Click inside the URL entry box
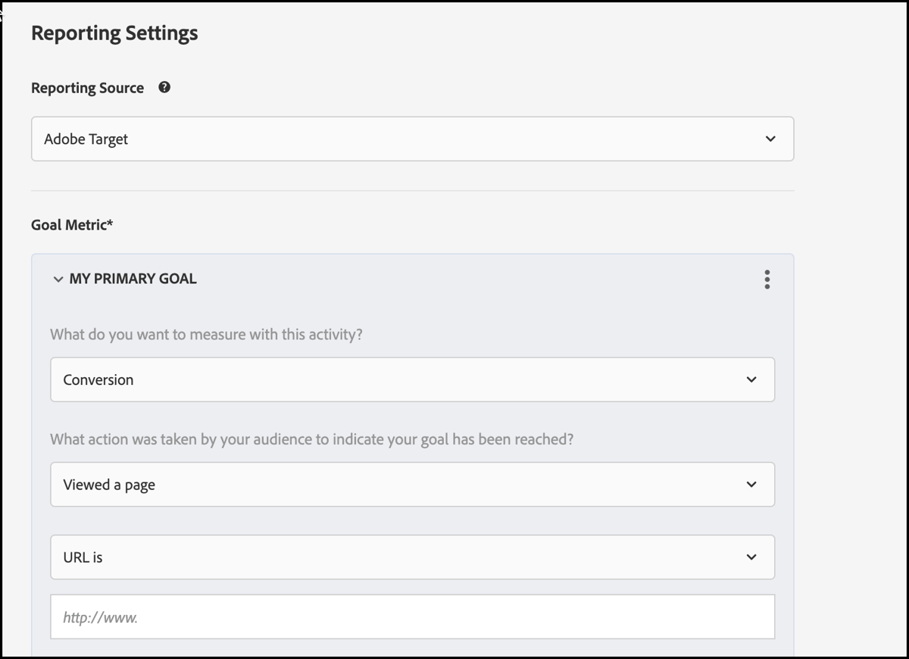The height and width of the screenshot is (659, 909). 412,617
